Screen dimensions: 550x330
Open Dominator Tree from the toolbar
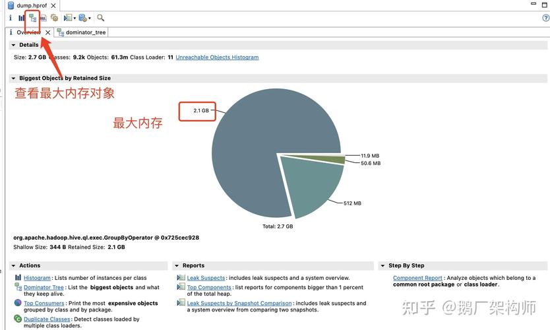pos(32,18)
